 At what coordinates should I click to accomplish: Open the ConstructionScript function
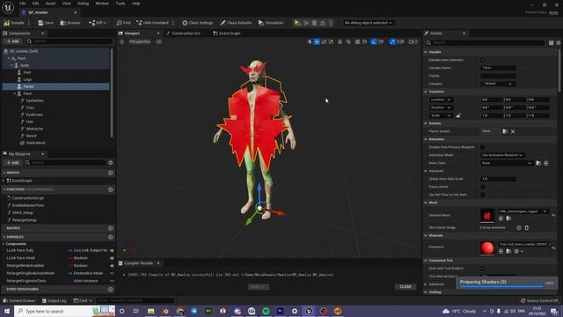[x=27, y=198]
